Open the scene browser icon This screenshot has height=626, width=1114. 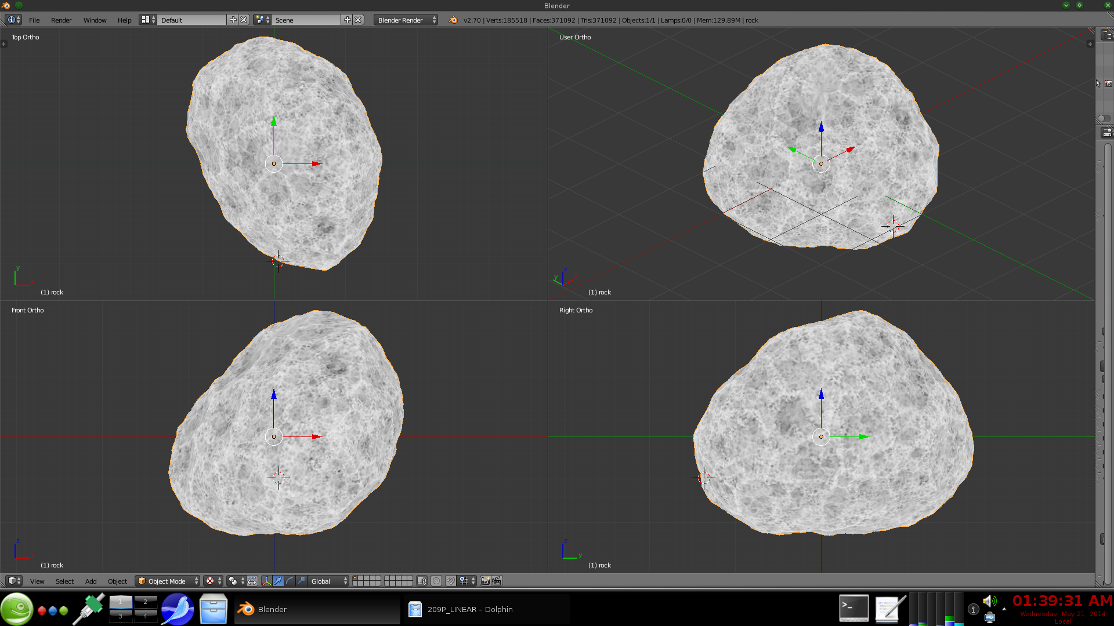[262, 20]
